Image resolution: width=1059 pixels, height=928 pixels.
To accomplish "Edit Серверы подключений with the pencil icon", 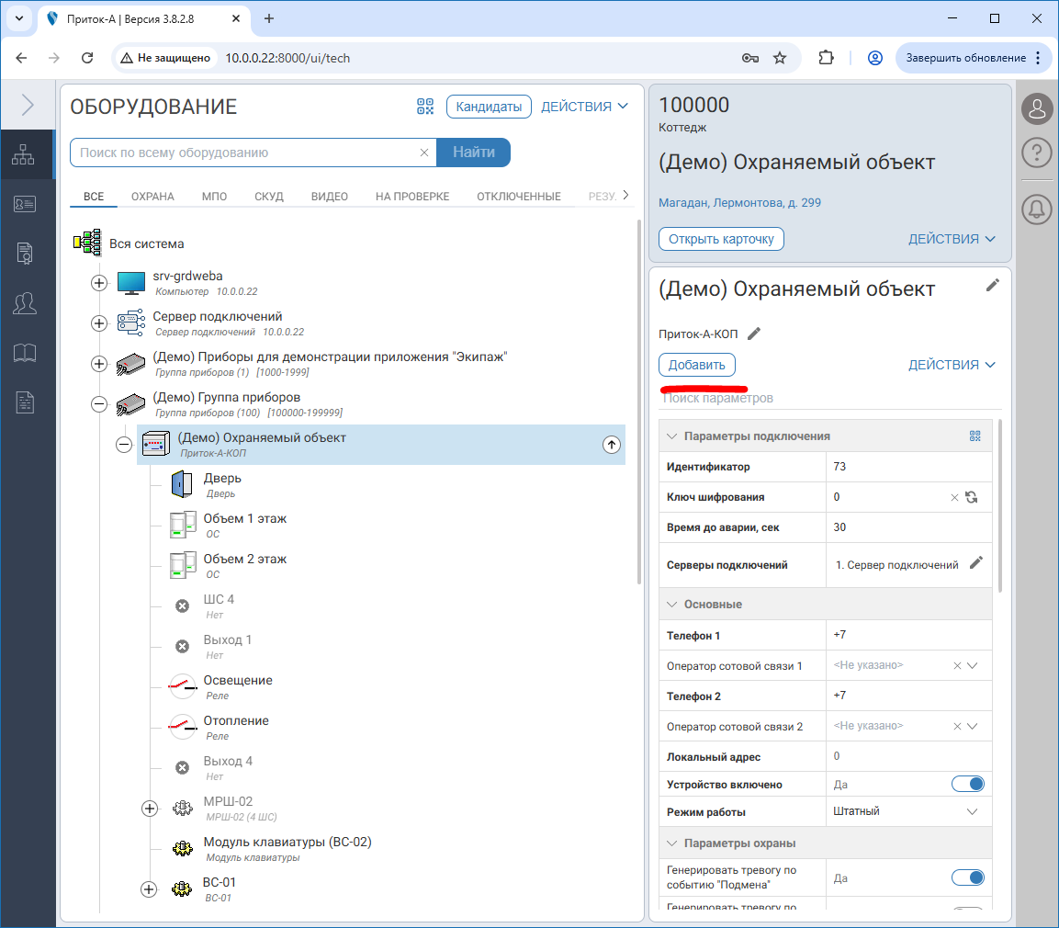I will (x=975, y=563).
